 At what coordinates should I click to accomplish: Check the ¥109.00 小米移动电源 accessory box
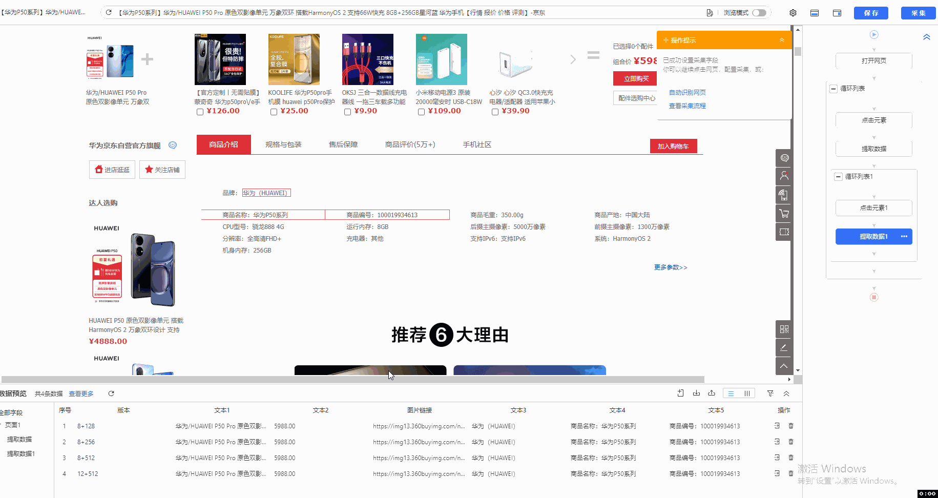pyautogui.click(x=421, y=112)
